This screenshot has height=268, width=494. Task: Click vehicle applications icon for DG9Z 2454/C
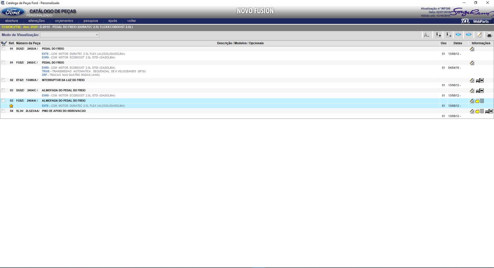[x=480, y=91]
